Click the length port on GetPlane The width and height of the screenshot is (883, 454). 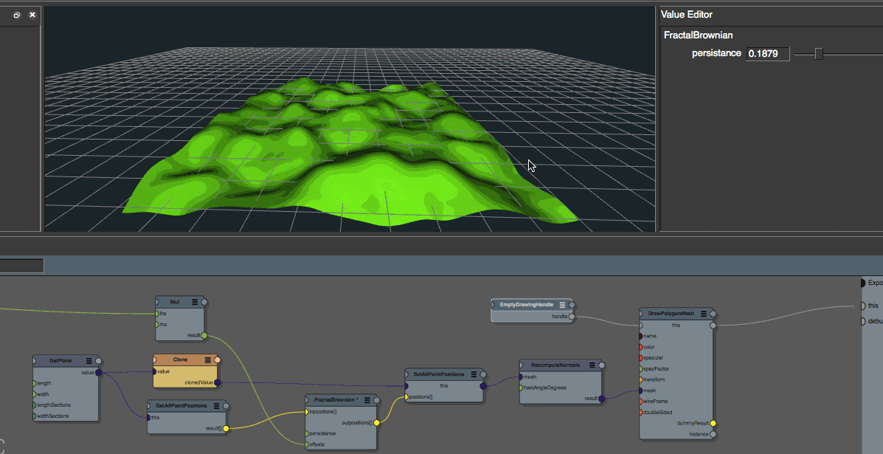35,384
